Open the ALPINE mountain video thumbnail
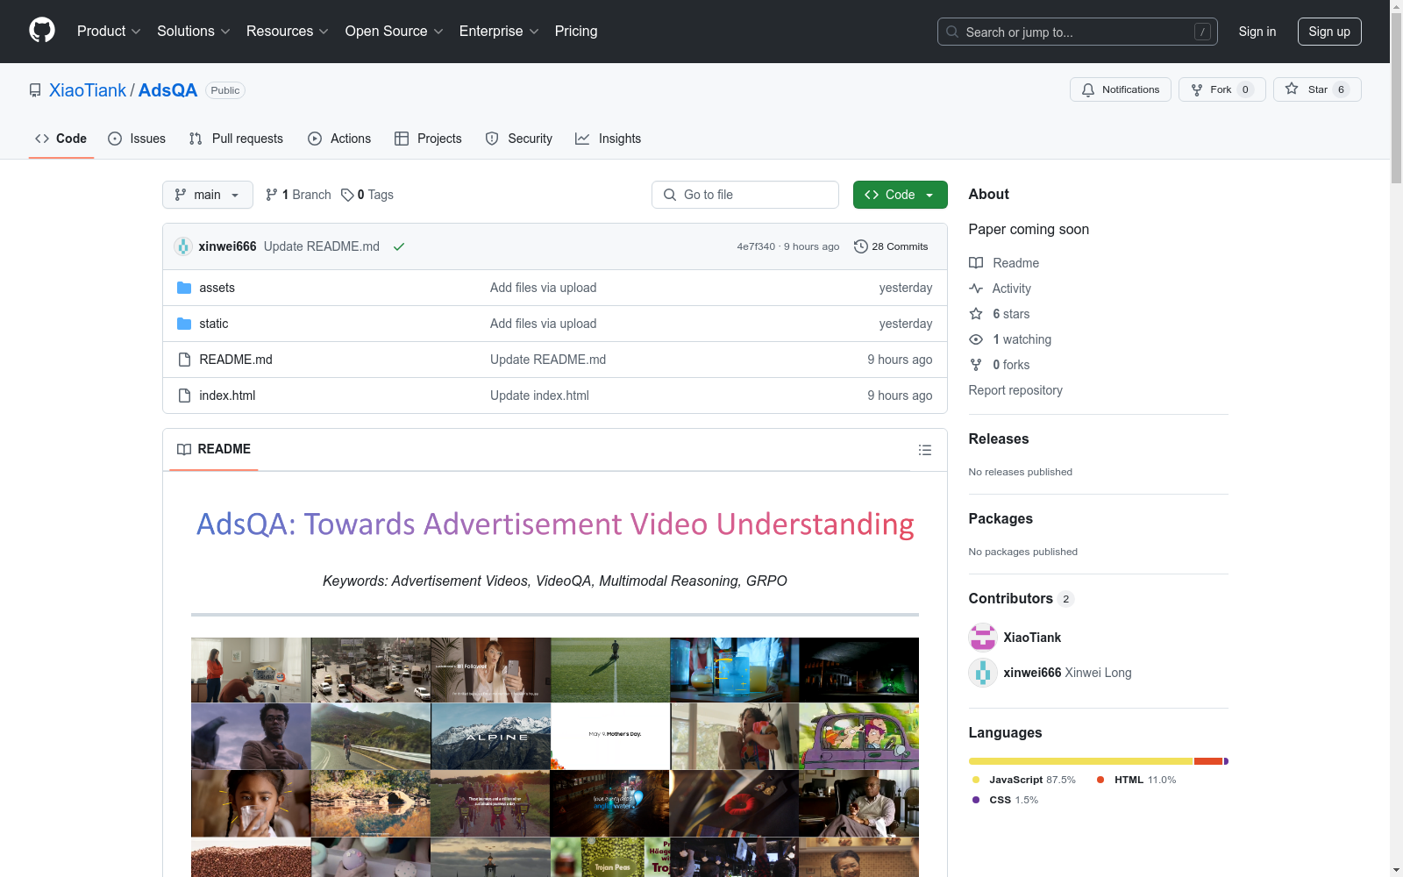Viewport: 1403px width, 877px height. pyautogui.click(x=491, y=737)
